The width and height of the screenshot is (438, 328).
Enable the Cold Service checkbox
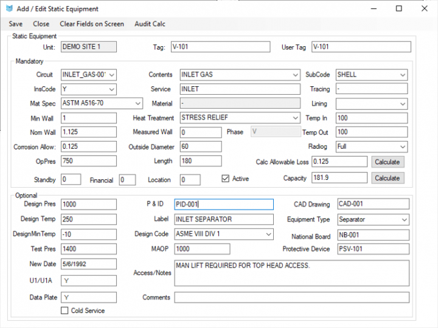coord(64,310)
